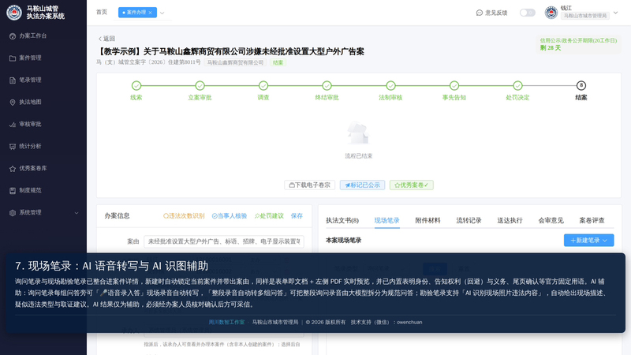Click the user avatar for 钱江
Image resolution: width=631 pixels, height=355 pixels.
tap(551, 13)
